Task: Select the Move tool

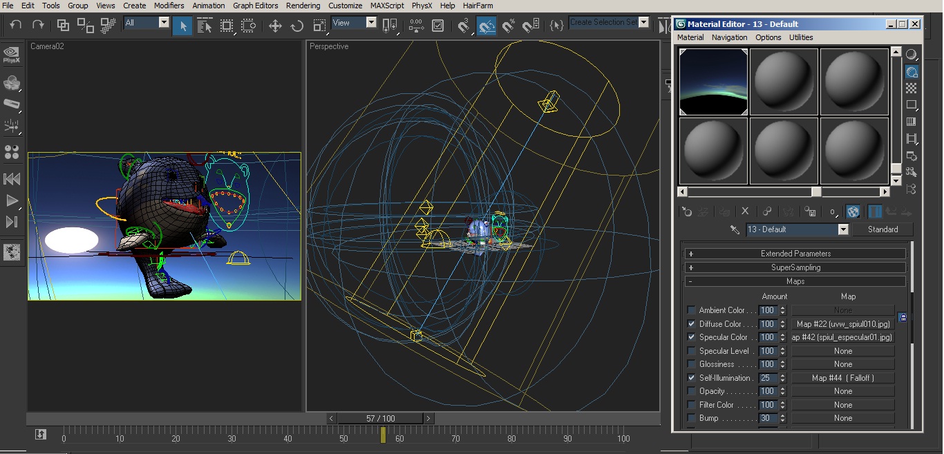Action: (x=275, y=26)
